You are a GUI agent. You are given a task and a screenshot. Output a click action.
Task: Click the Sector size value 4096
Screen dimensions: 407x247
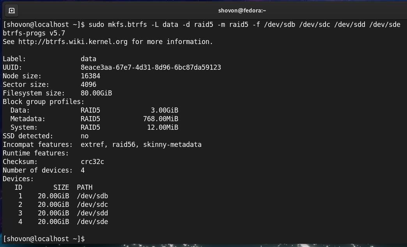pos(88,85)
